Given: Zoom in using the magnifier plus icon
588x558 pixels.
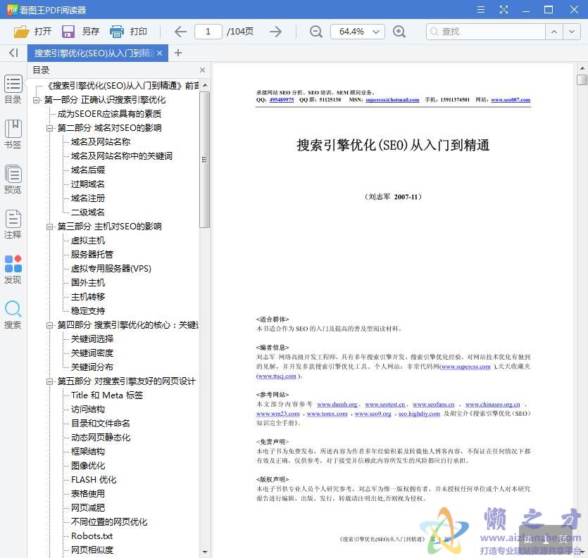Looking at the screenshot, I should (399, 32).
